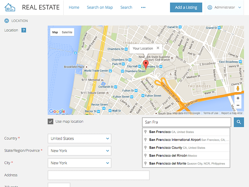249x187 pixels.
Task: Zoom in on the map
Action: point(238,98)
